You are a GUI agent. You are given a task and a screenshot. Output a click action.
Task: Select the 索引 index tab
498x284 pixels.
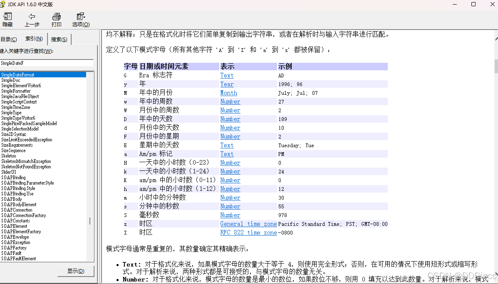(35, 39)
